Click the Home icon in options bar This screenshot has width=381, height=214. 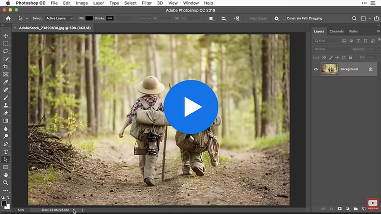click(x=8, y=18)
